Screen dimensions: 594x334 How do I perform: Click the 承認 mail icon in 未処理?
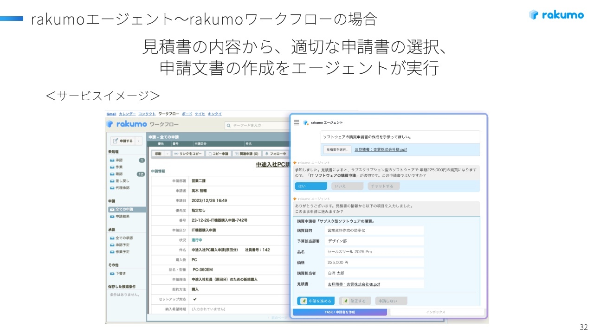pyautogui.click(x=112, y=160)
